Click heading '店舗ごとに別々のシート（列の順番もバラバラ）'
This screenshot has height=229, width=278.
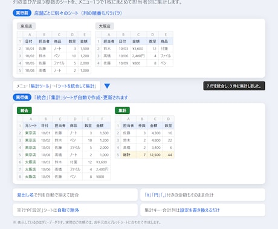tap(78, 13)
